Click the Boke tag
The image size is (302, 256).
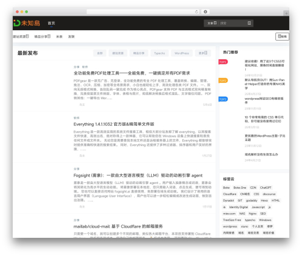tap(226, 188)
